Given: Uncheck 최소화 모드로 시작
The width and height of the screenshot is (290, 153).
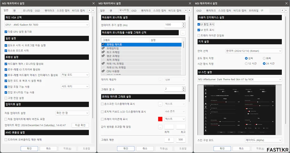Looking at the screenshot, I should (6, 51).
